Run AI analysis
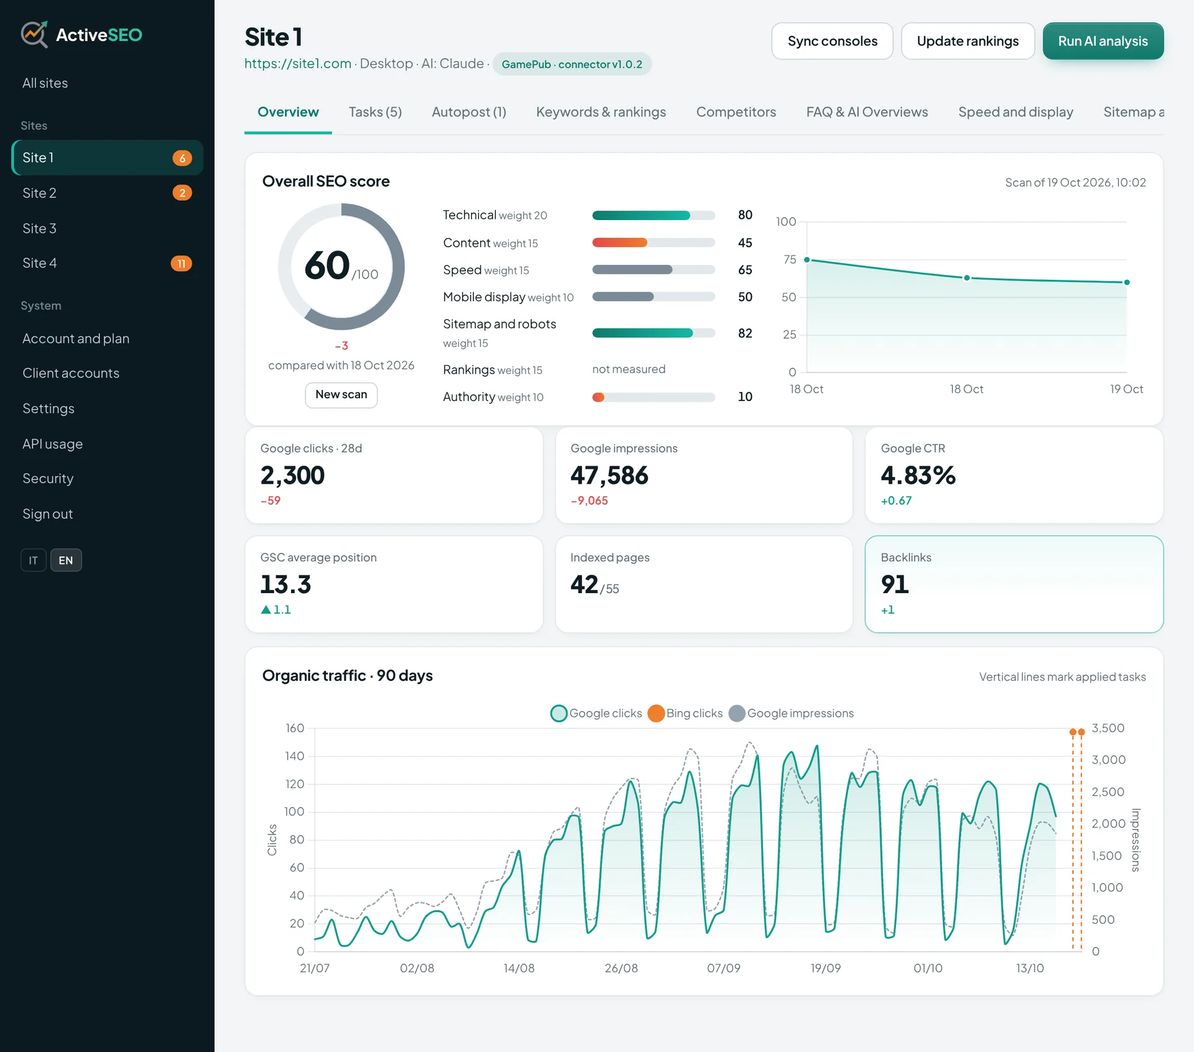1194x1052 pixels. click(x=1103, y=41)
